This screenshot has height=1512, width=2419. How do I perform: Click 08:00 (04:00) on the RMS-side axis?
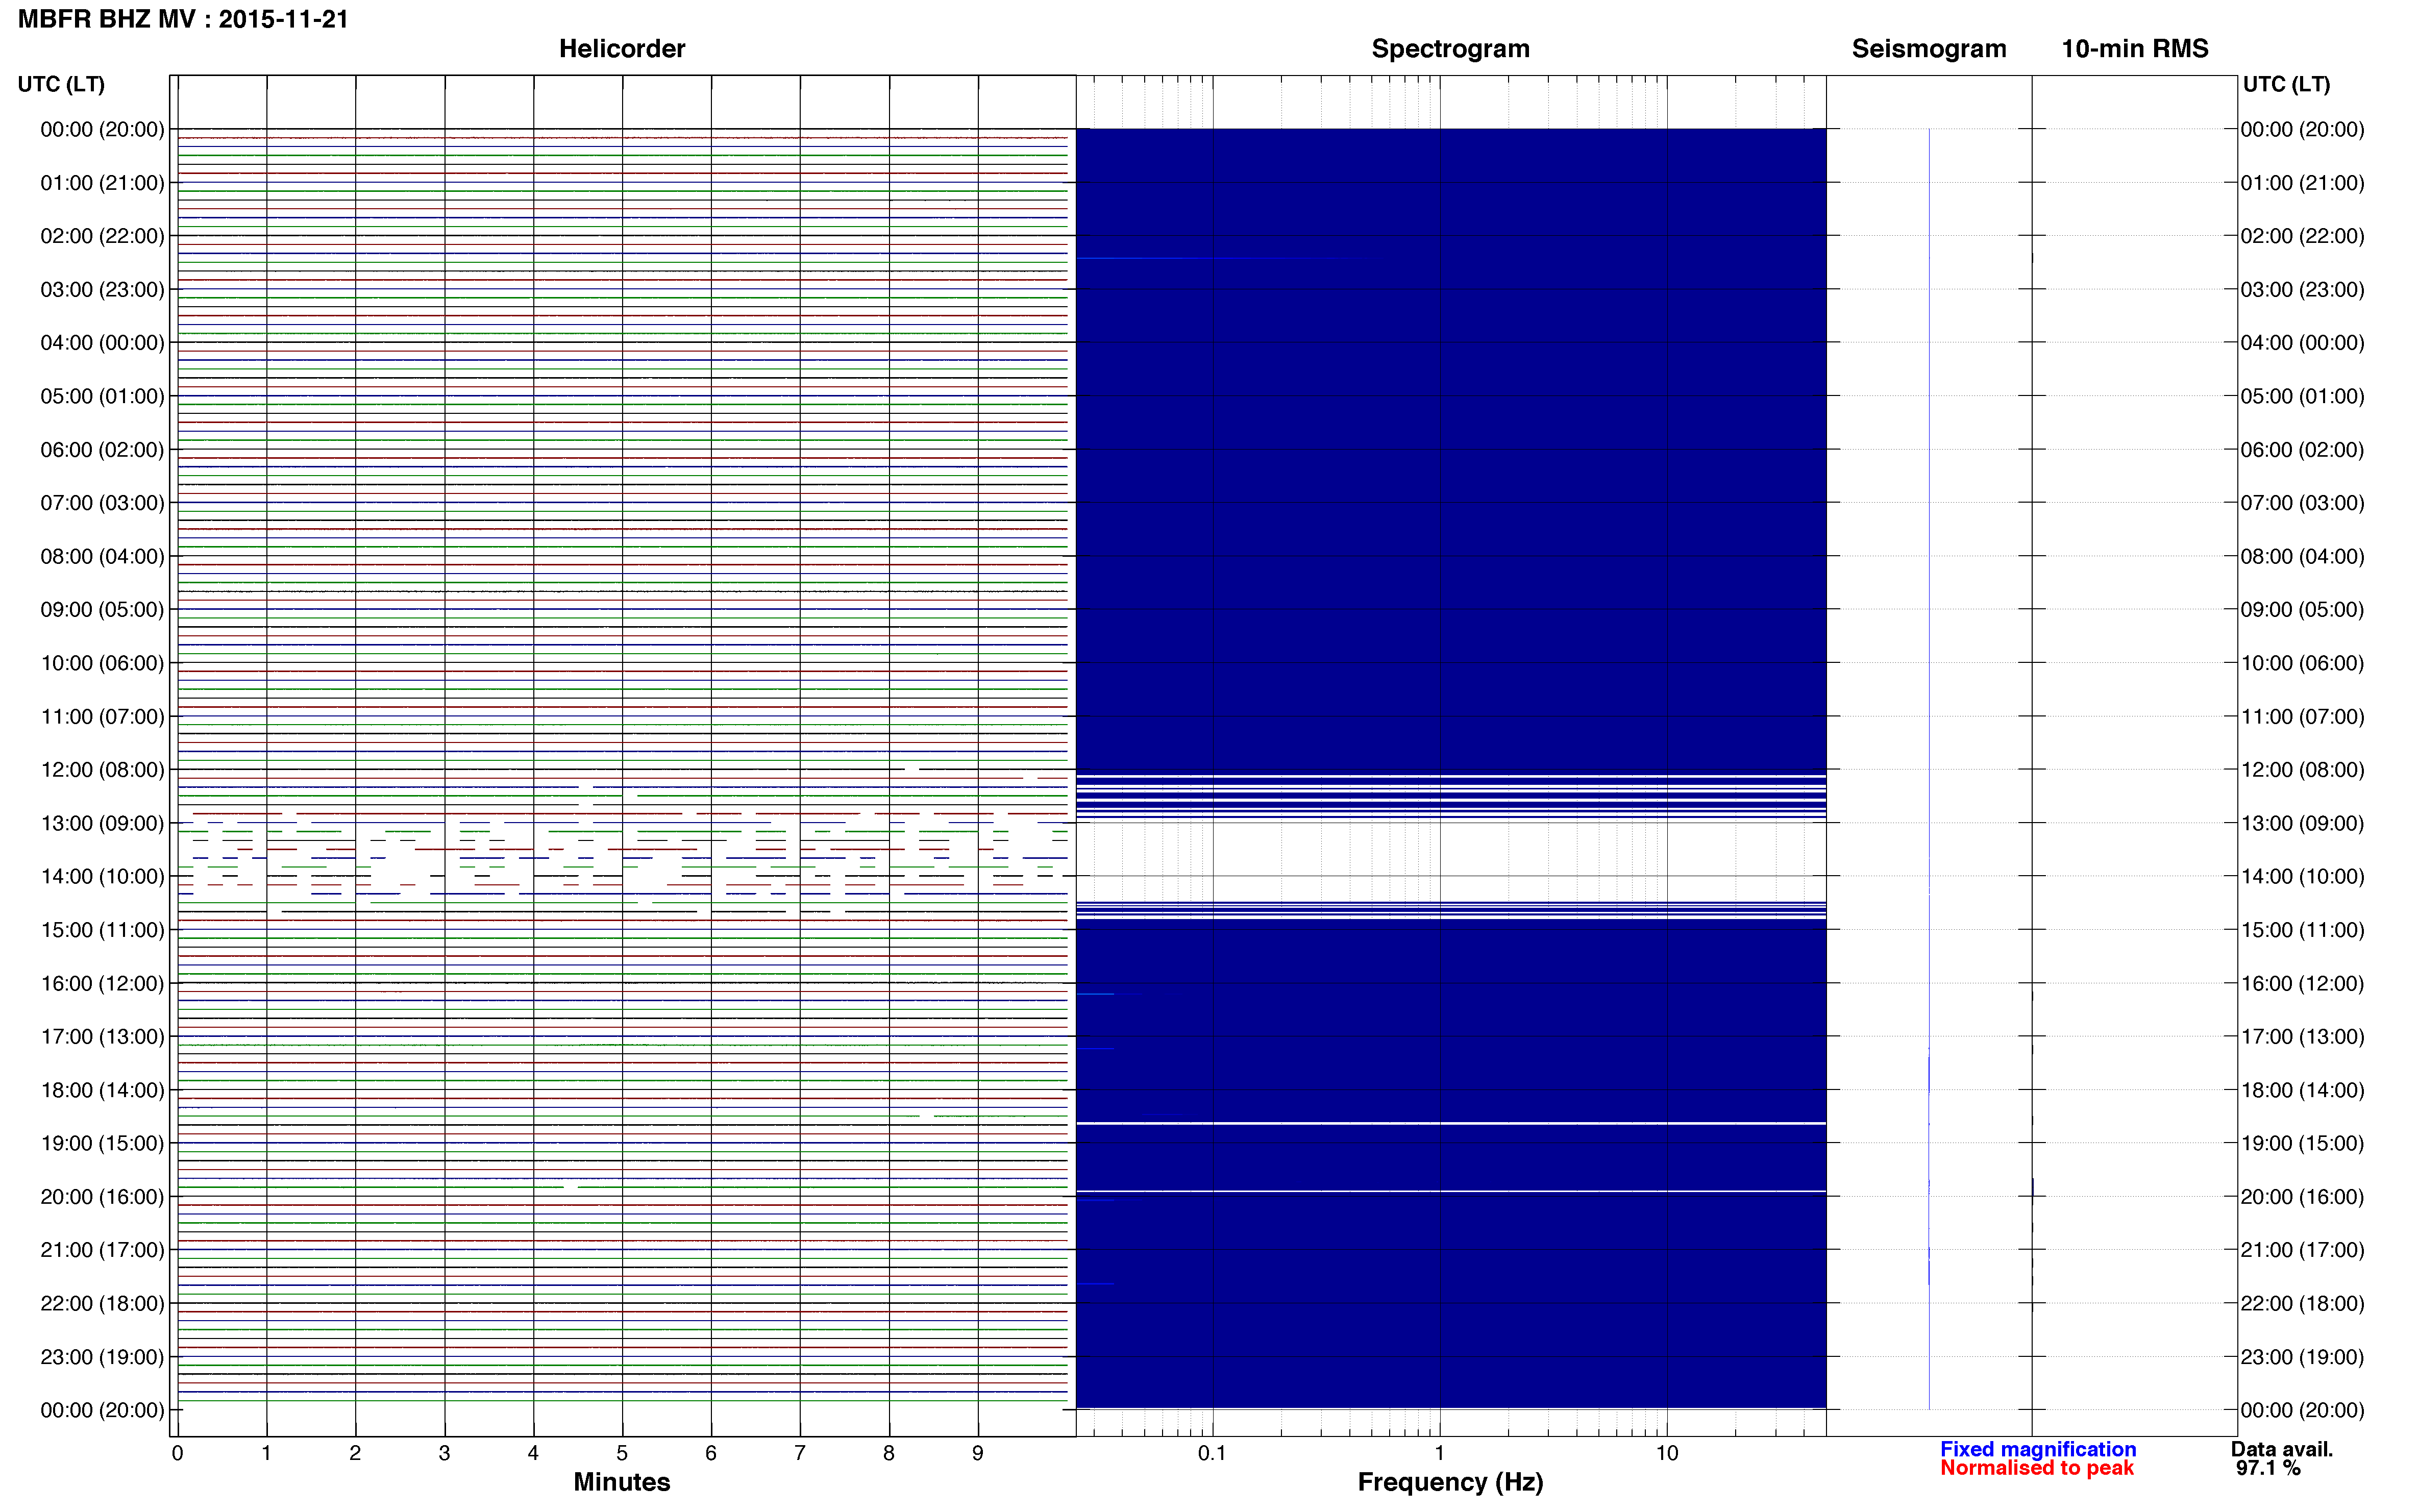2302,557
